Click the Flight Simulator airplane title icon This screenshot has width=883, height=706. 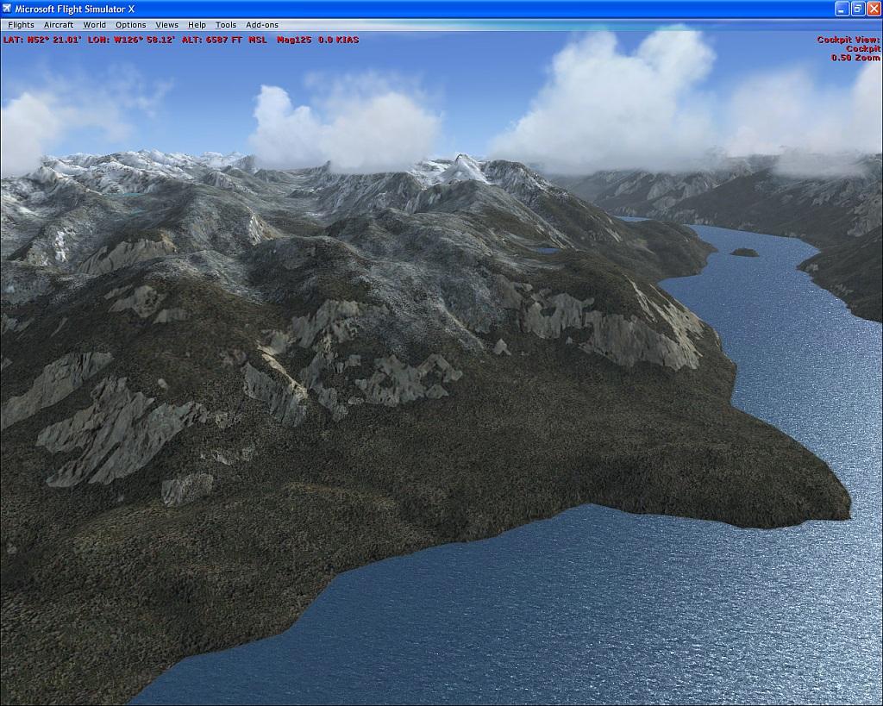click(x=7, y=9)
